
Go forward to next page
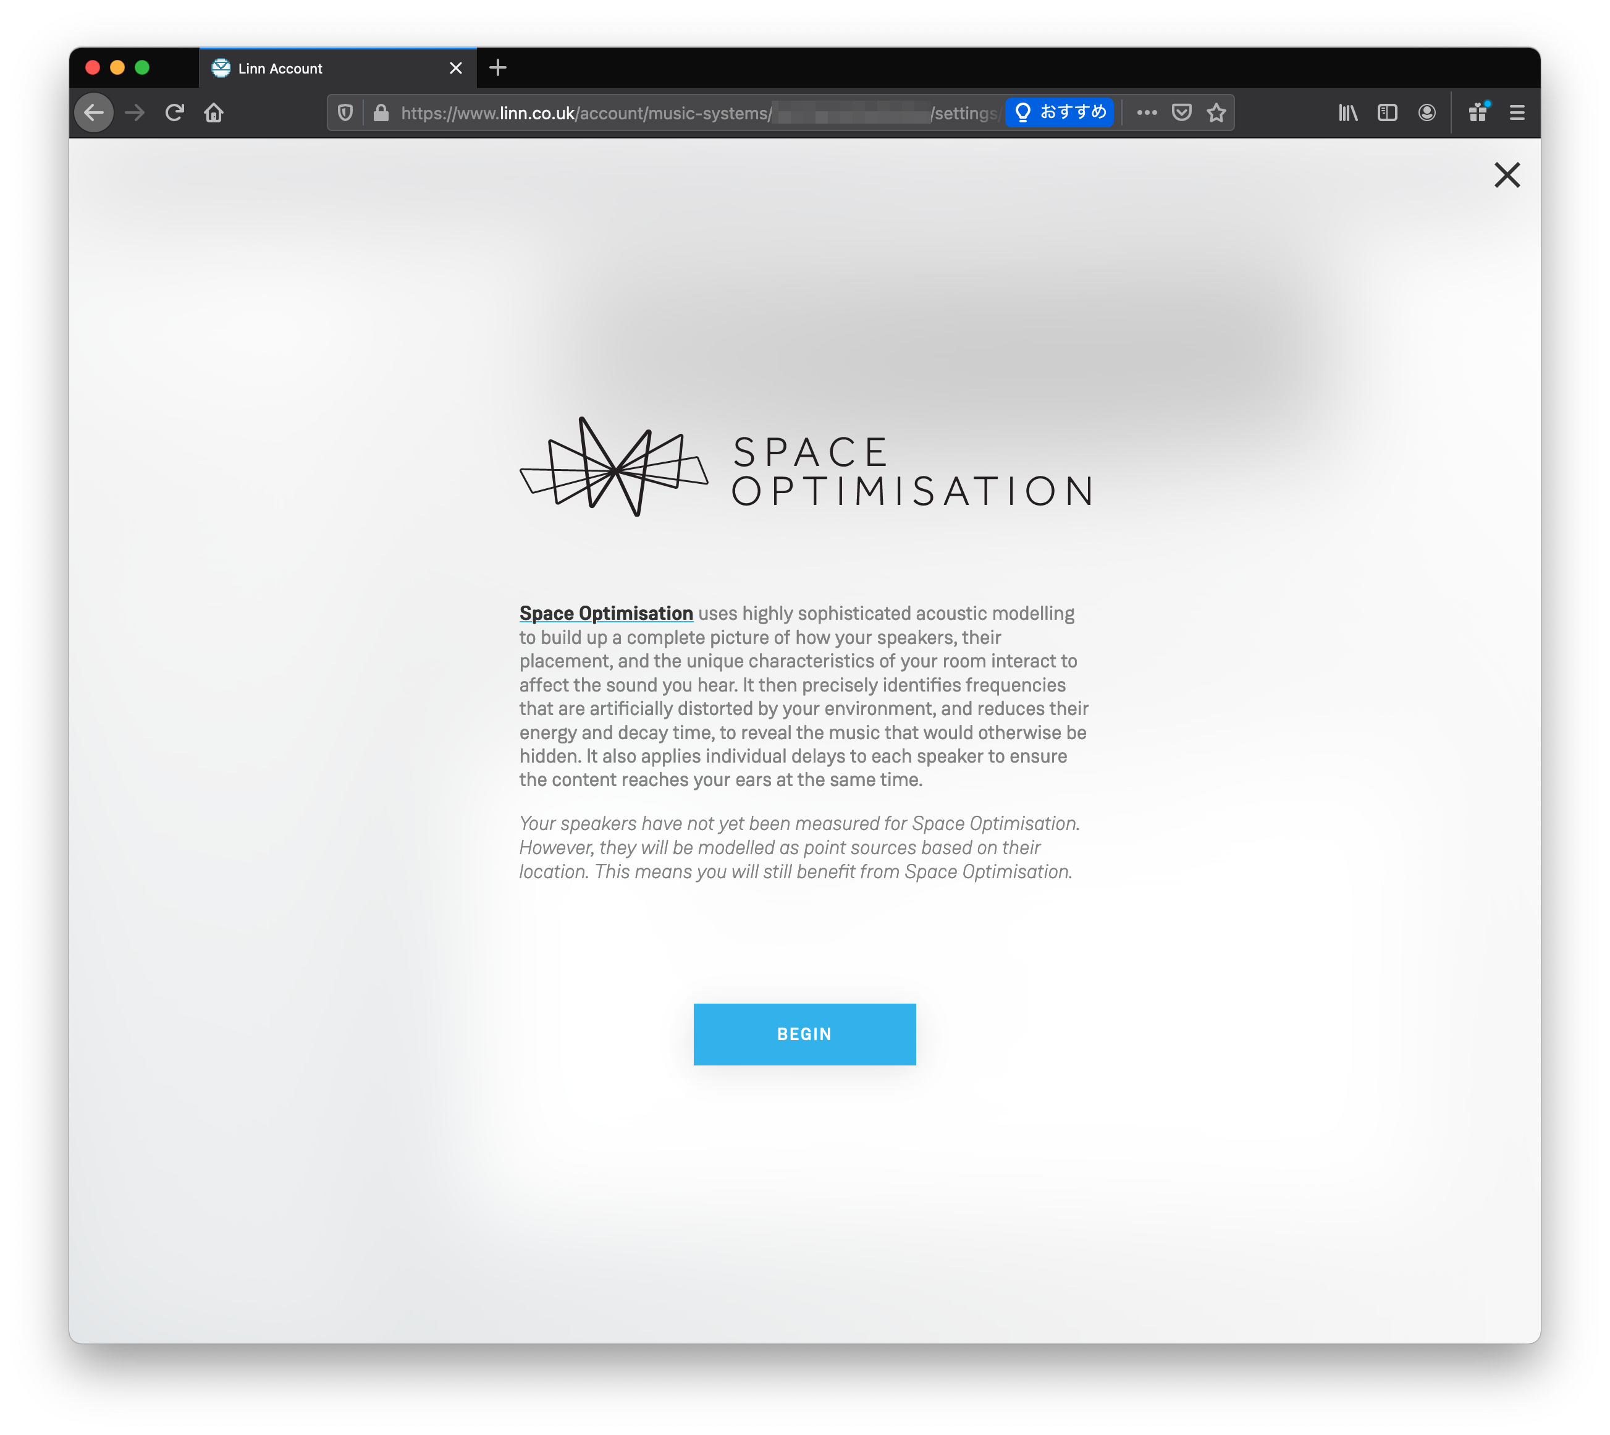[135, 112]
